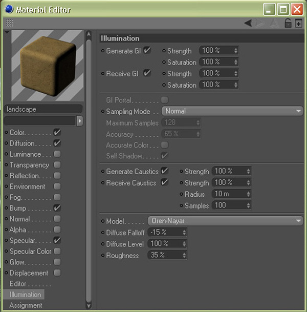Click the new window plus icon
This screenshot has height=312, width=307.
[298, 23]
